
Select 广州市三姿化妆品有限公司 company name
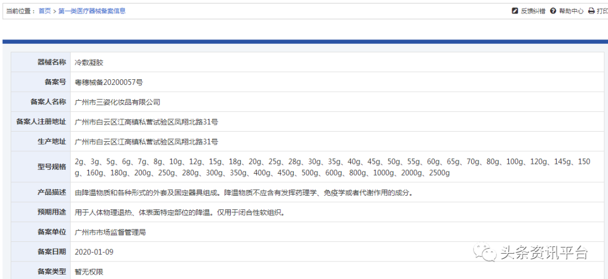(x=117, y=102)
